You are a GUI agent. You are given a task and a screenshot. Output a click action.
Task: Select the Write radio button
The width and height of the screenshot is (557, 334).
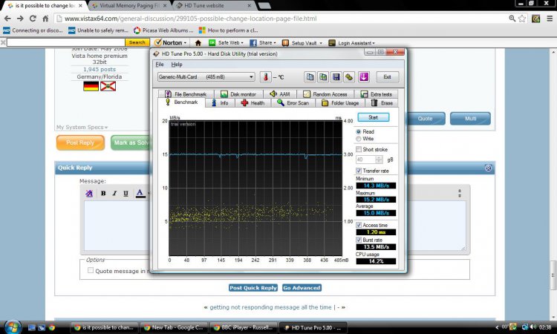coord(359,139)
